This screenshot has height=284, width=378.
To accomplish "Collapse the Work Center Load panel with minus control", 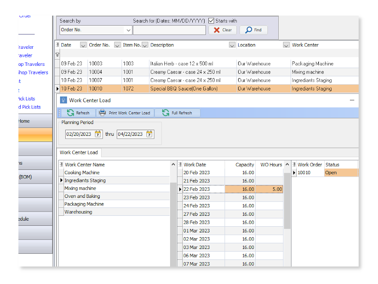I will [352, 100].
